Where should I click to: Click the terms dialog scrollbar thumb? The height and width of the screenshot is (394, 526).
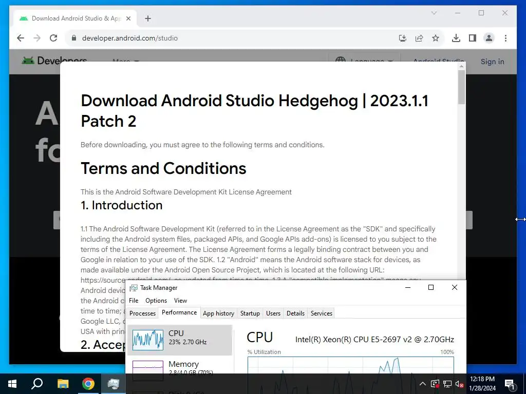[462, 87]
